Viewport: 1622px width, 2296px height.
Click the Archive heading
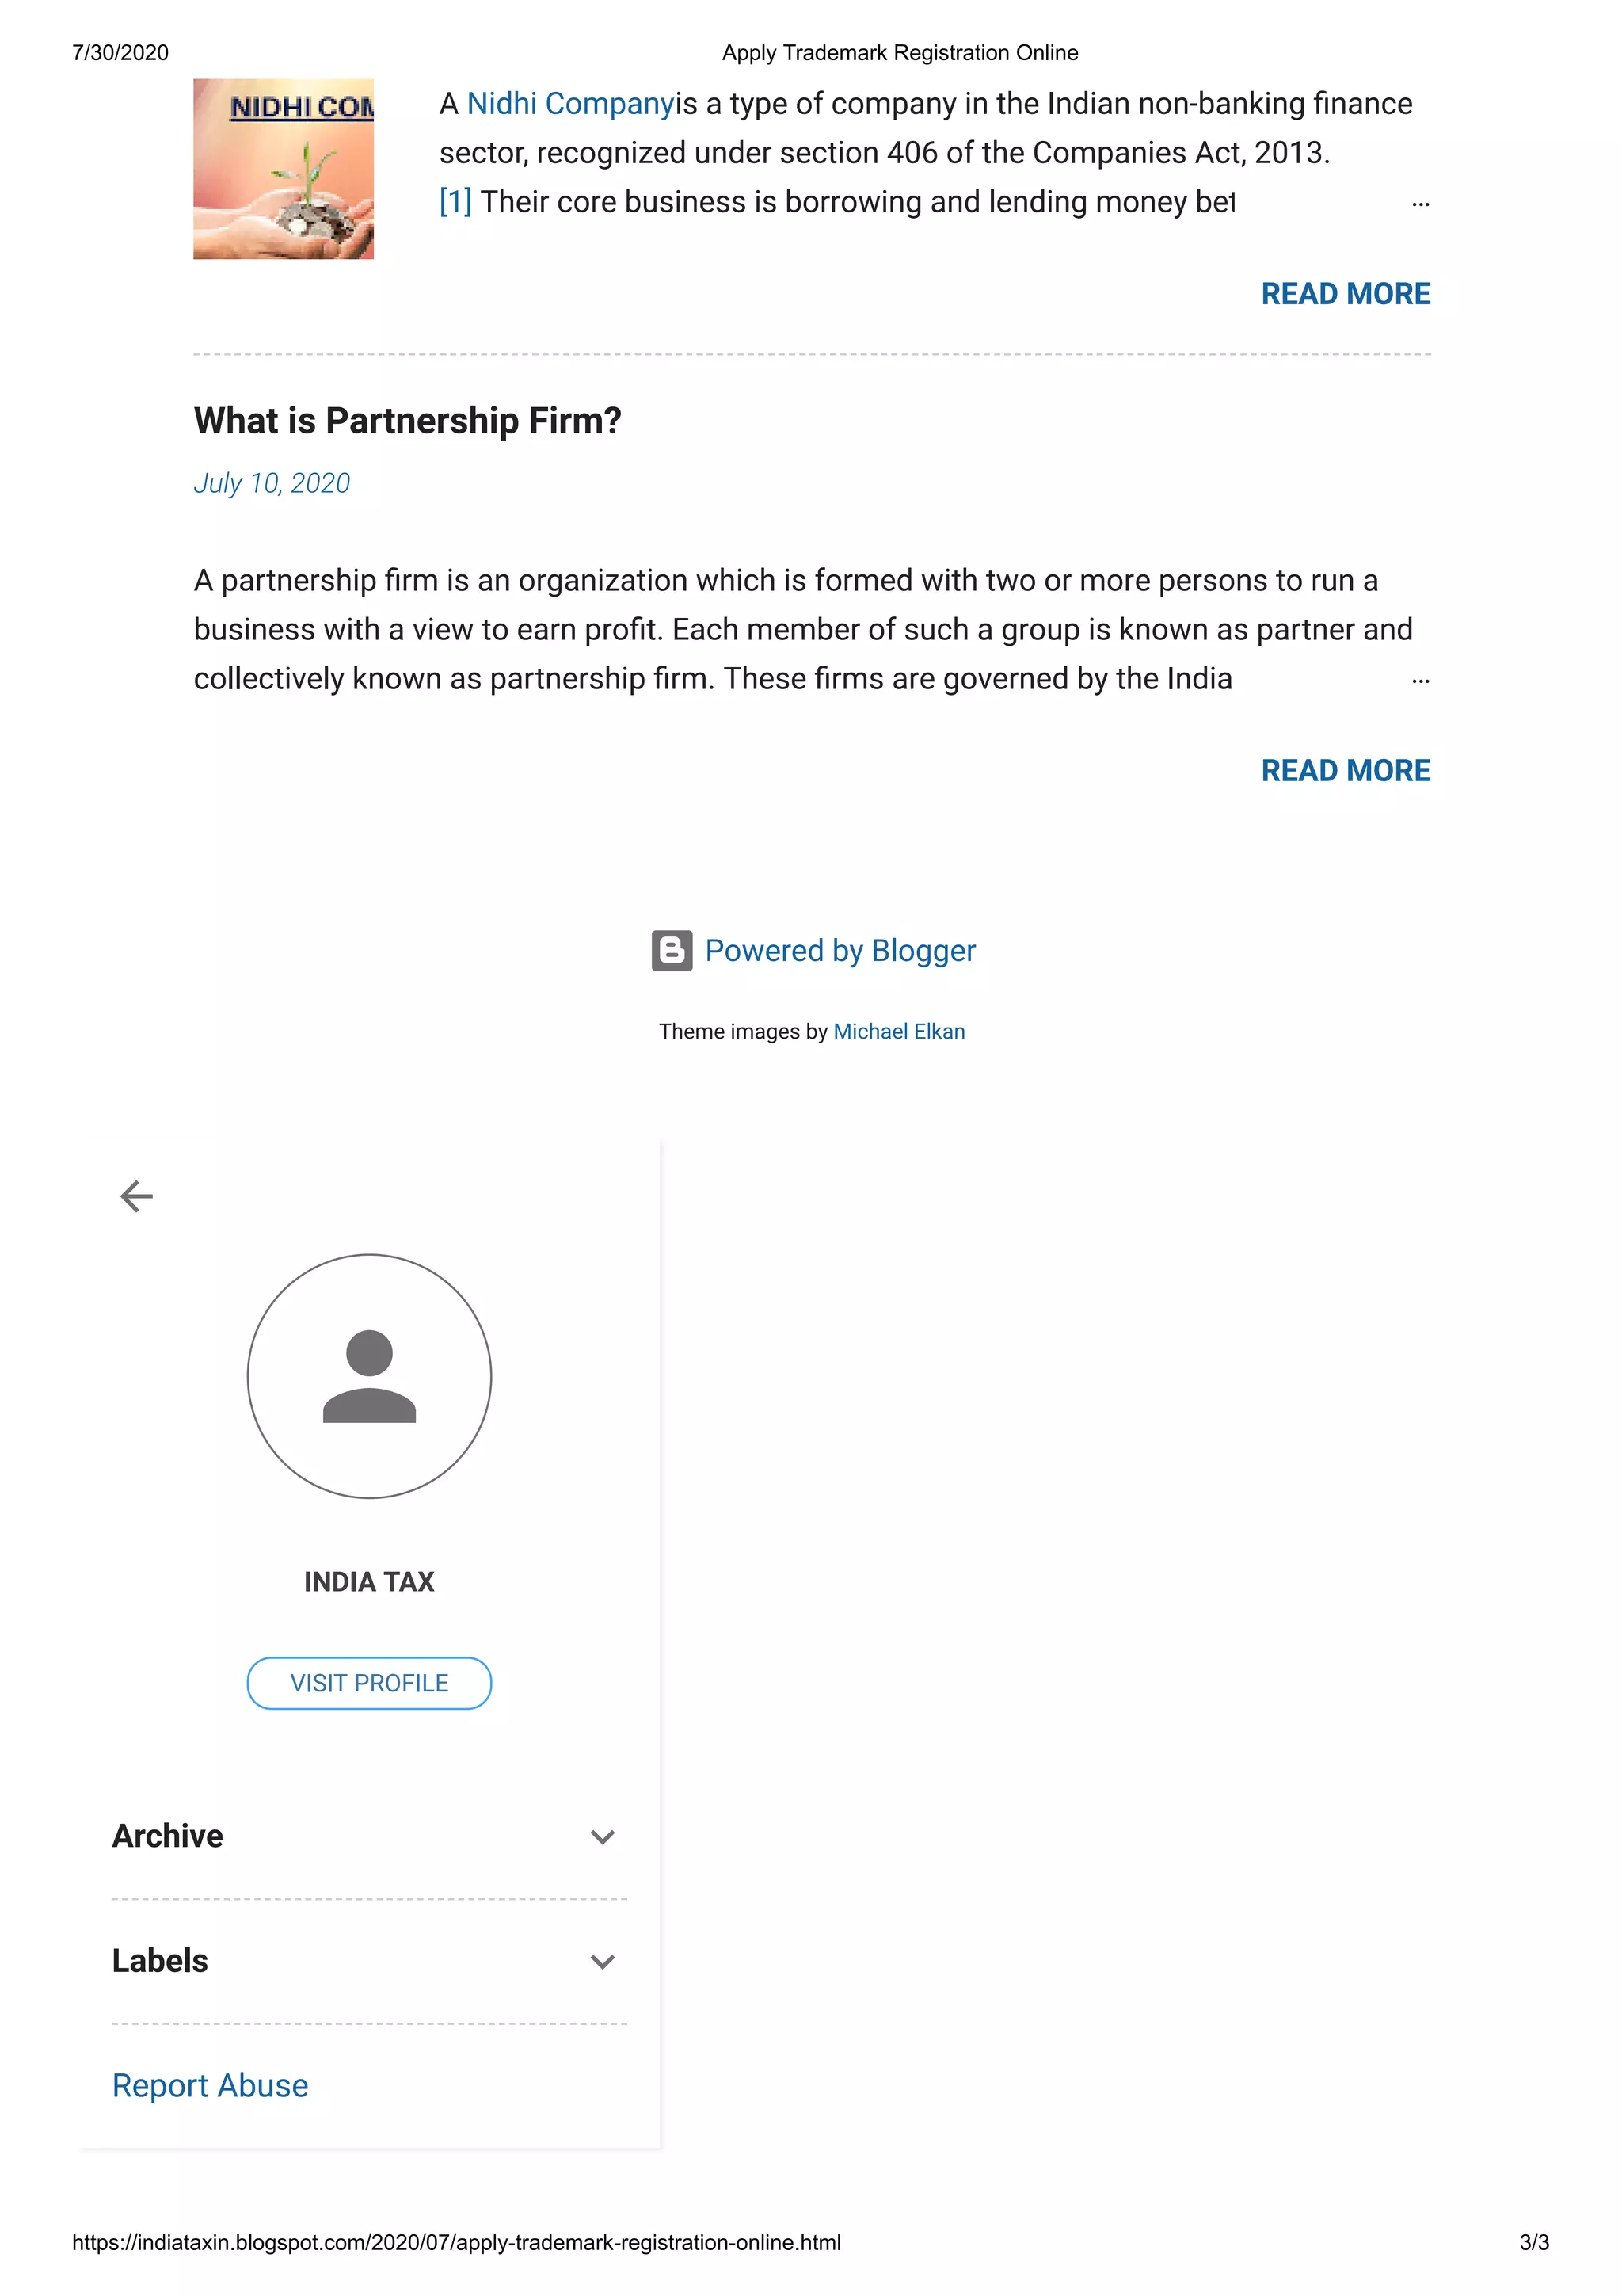coord(168,1836)
